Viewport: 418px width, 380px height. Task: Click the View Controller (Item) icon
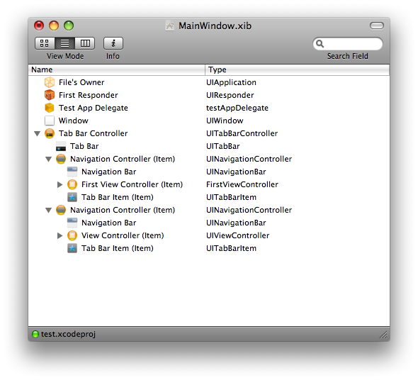[72, 235]
